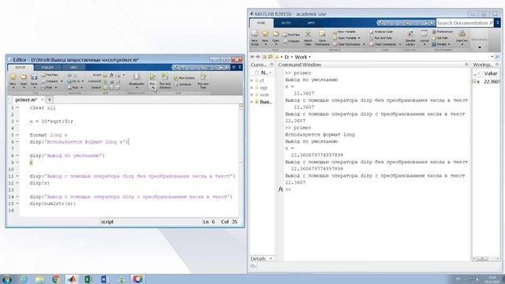Expand the cl folder in Current Folder
Viewport: 505px width, 284px height.
tap(252, 80)
